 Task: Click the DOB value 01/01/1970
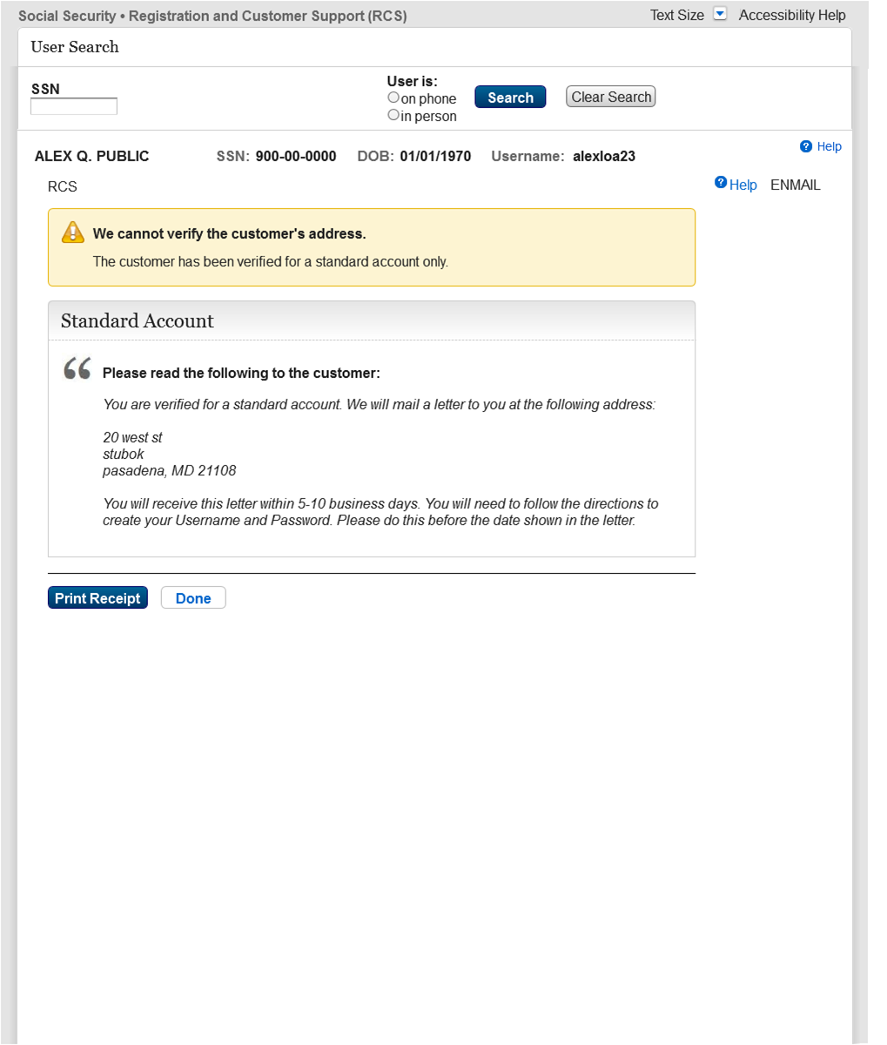[435, 157]
